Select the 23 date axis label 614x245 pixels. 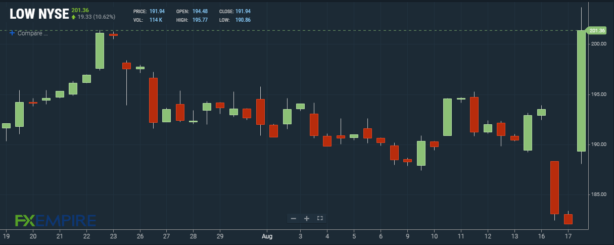[x=113, y=236]
